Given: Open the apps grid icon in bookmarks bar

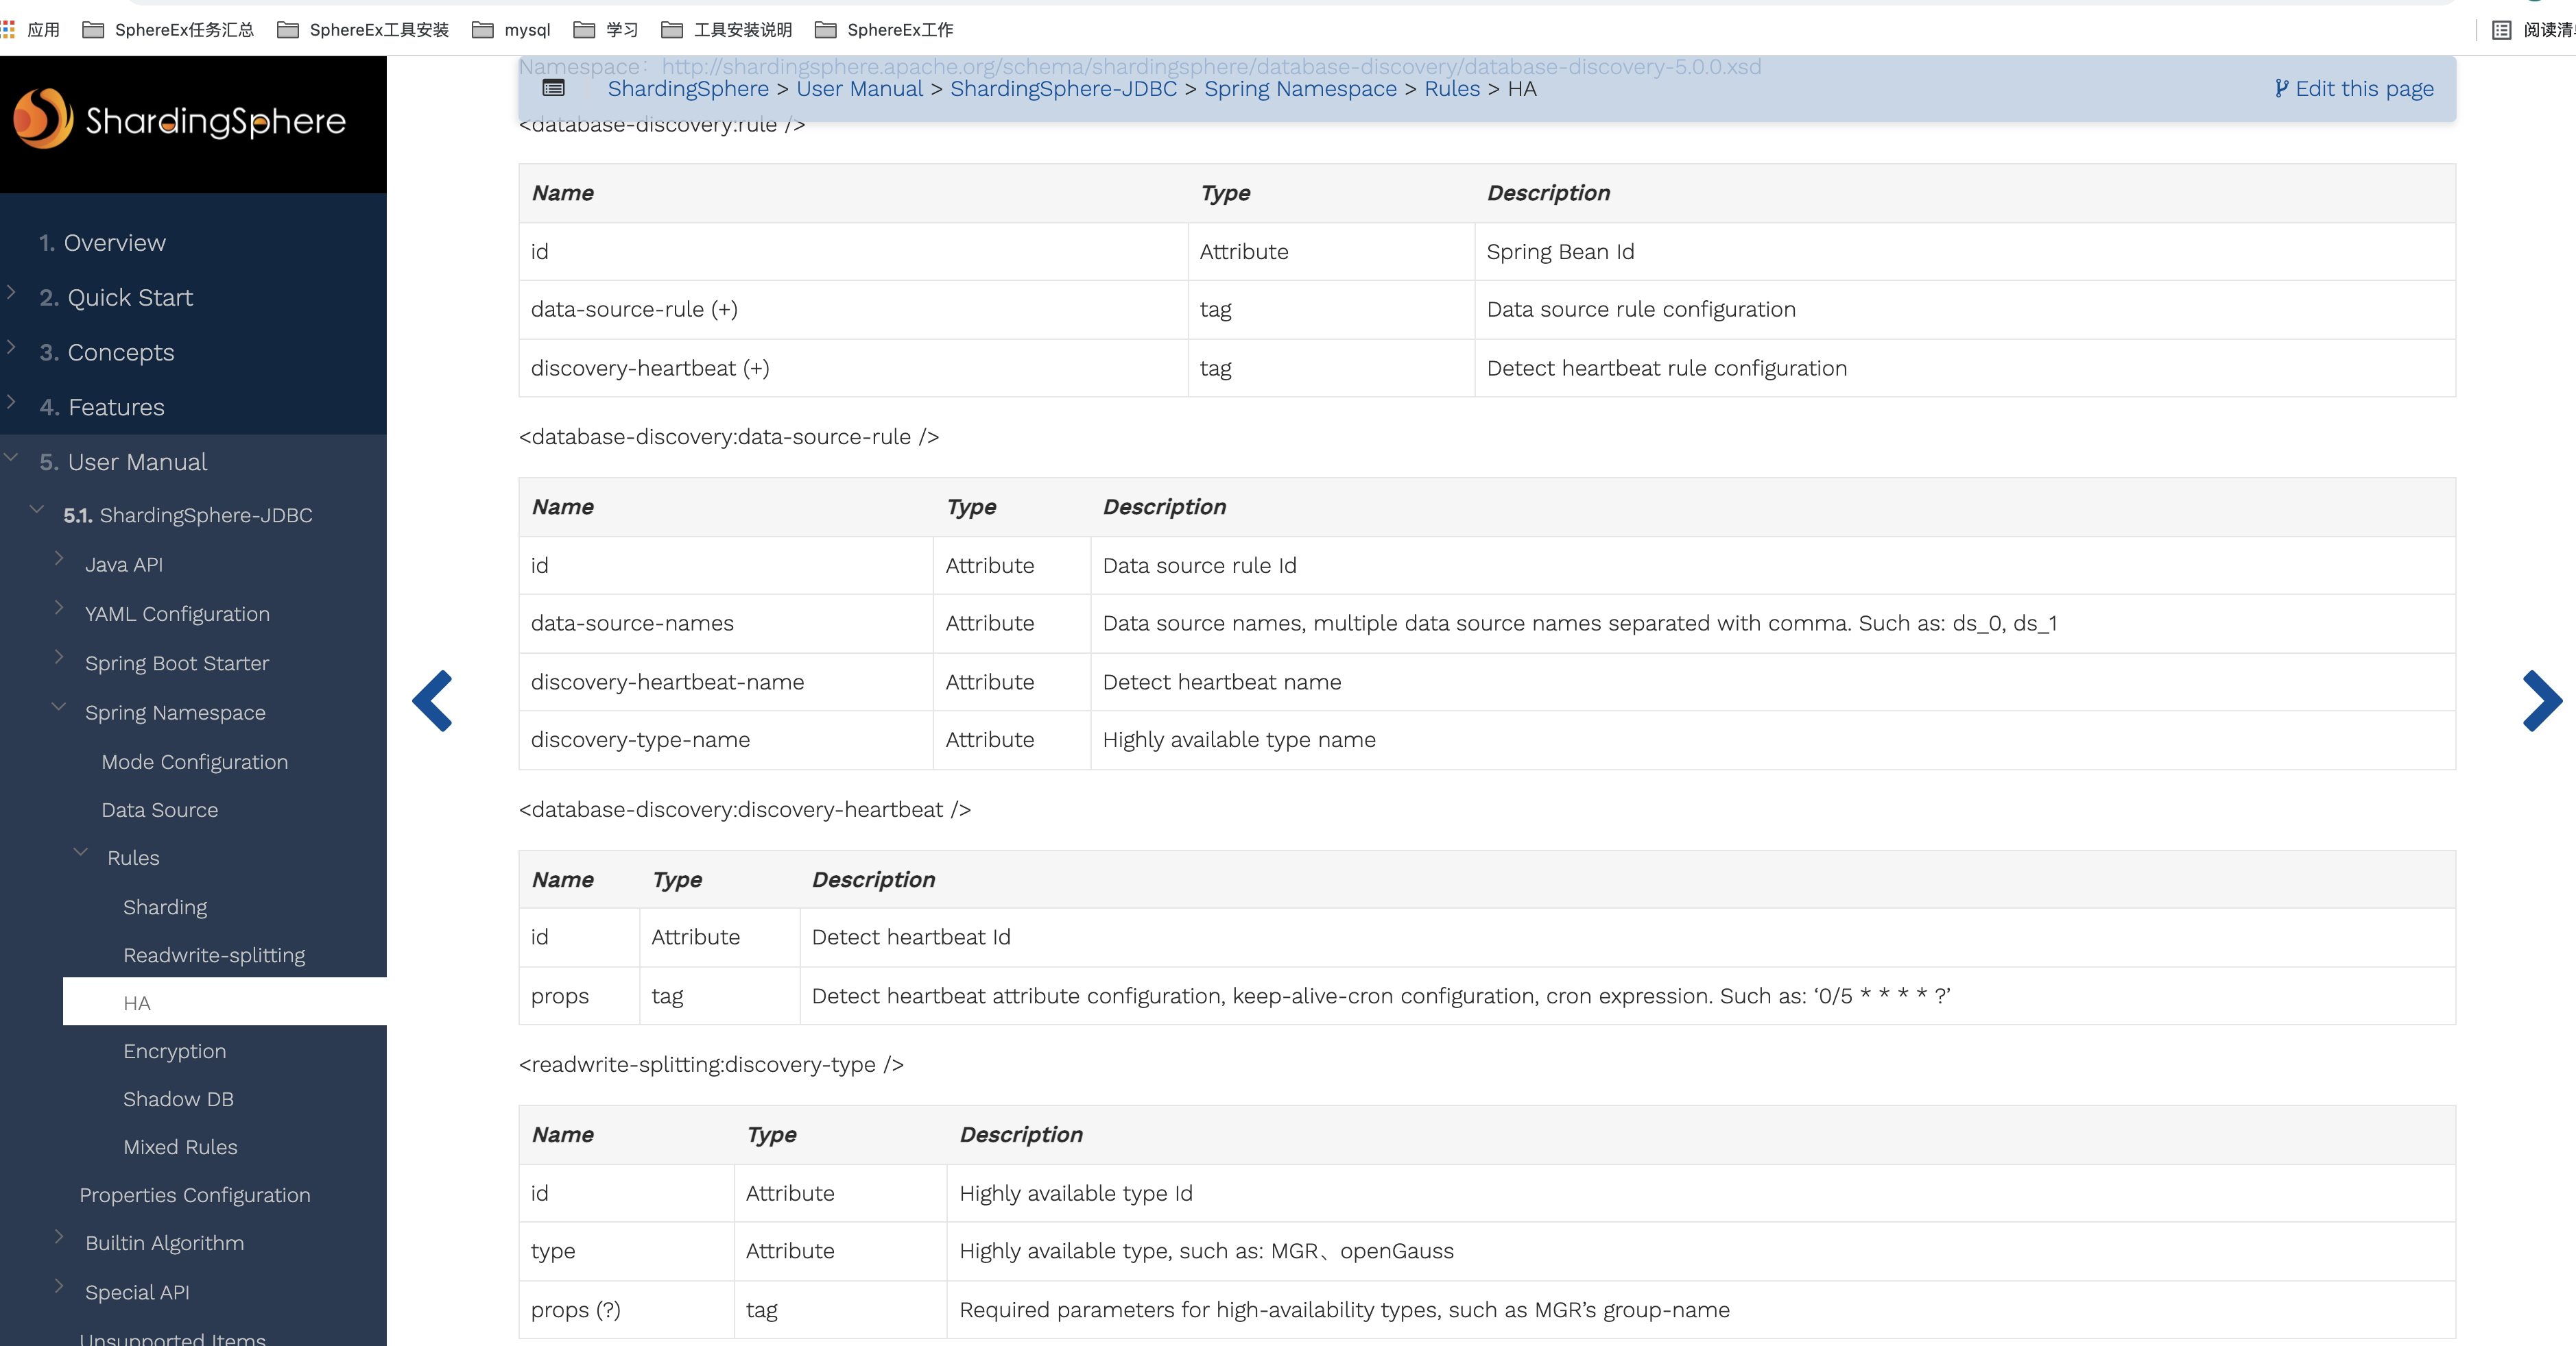Looking at the screenshot, I should pos(8,30).
